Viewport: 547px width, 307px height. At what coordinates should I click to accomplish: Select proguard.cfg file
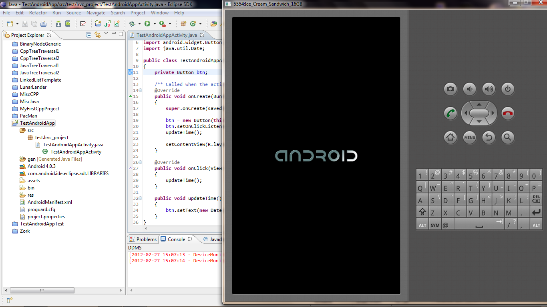tap(37, 209)
